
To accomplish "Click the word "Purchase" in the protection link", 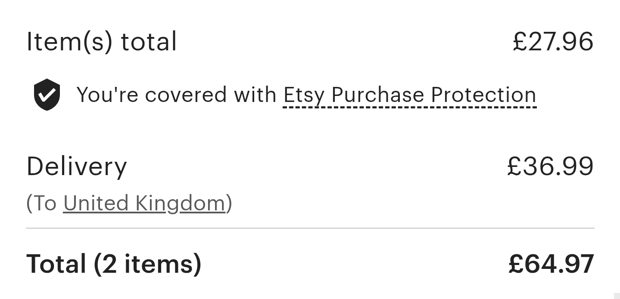I will [x=378, y=95].
